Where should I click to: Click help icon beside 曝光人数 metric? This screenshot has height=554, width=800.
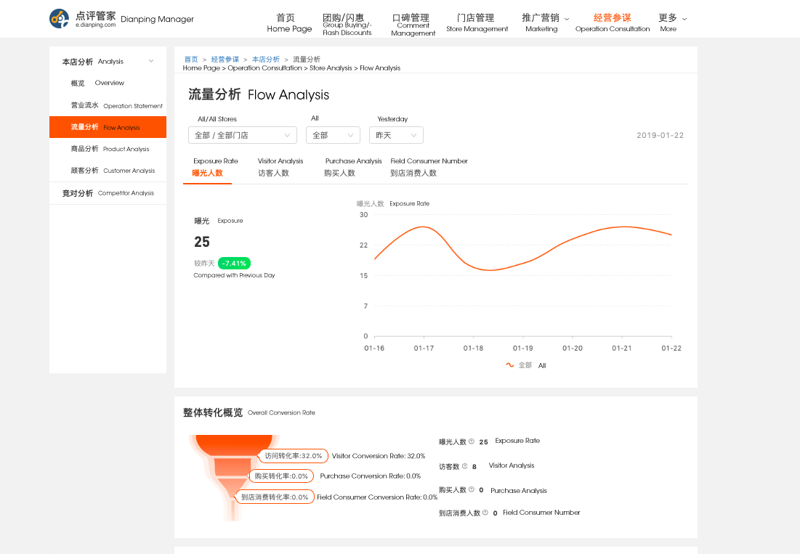472,441
